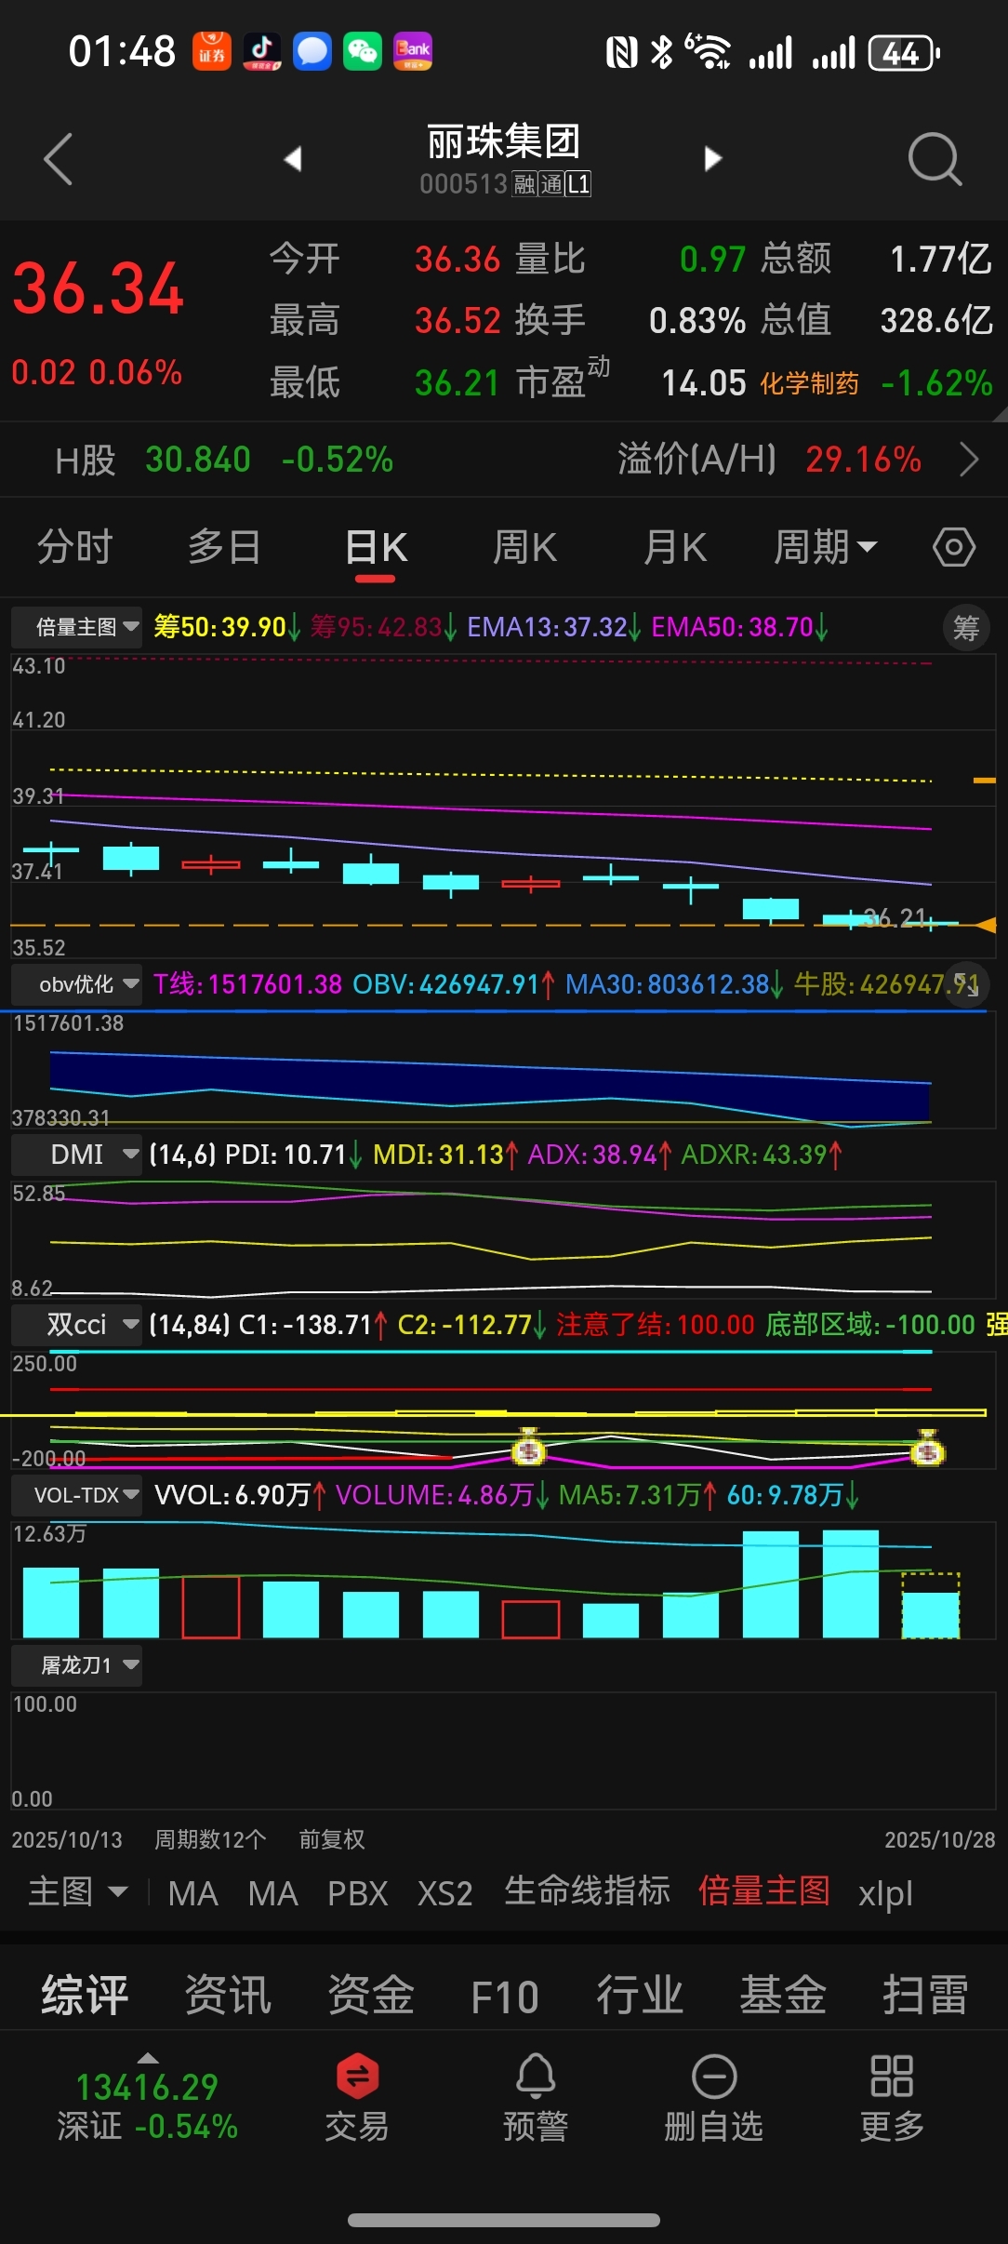The height and width of the screenshot is (2244, 1008).
Task: Open the 资讯 tab
Action: click(228, 1996)
